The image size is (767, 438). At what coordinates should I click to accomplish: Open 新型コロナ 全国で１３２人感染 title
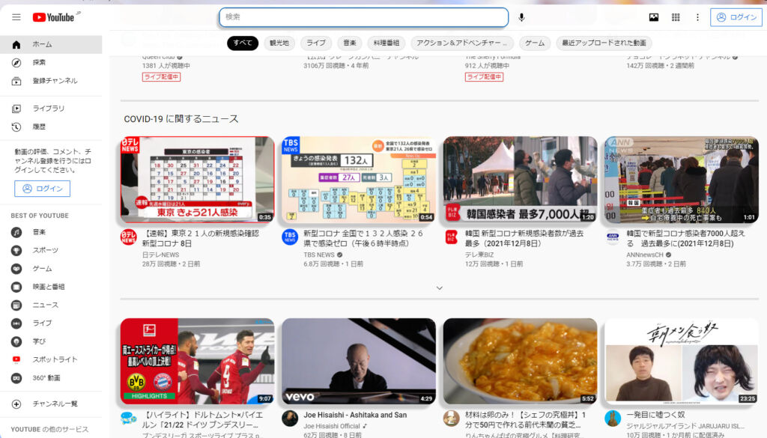(363, 239)
